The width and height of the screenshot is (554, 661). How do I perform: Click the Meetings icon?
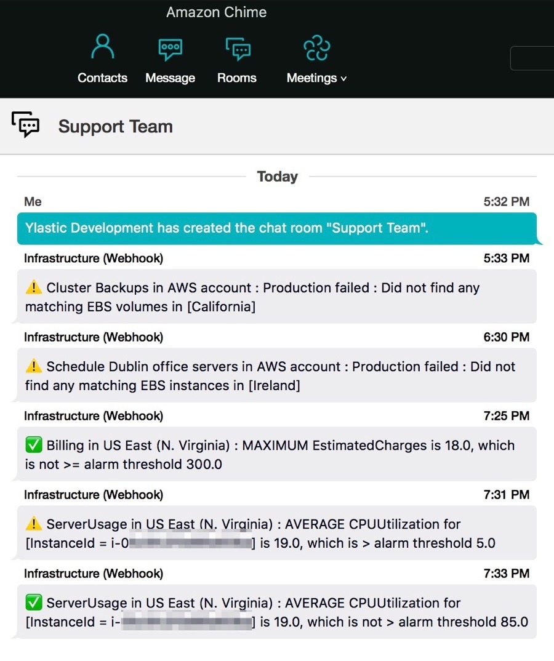point(316,47)
